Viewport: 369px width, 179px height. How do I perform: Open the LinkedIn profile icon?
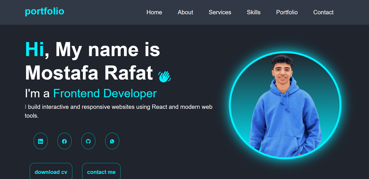click(x=40, y=141)
